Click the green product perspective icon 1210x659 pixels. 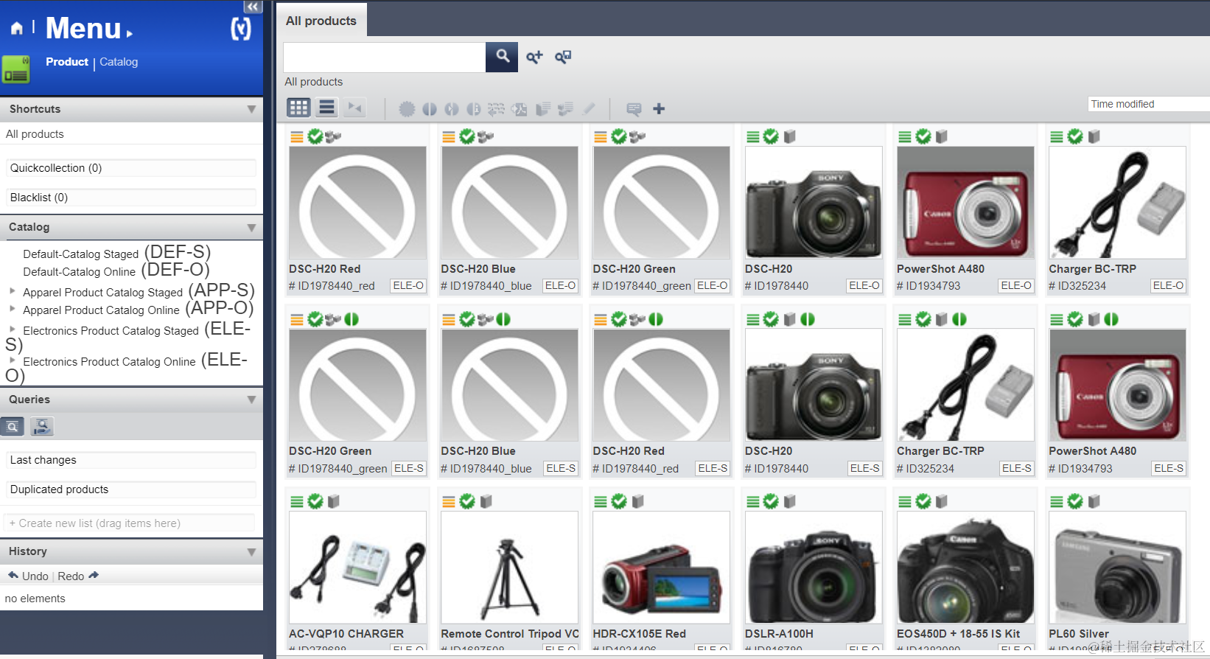pyautogui.click(x=16, y=69)
